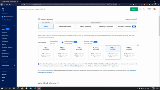Viewport: 160px width, 90px height.
Task: Switch to Storage-Optimized plan tab
Action: pos(127,26)
